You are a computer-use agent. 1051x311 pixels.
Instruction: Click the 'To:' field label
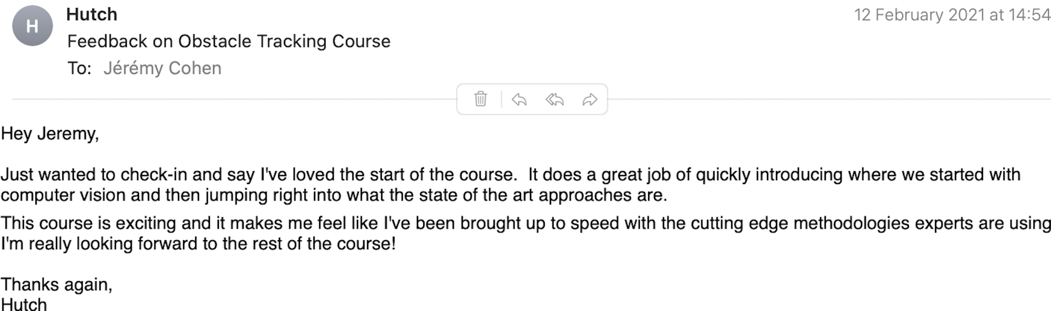pyautogui.click(x=79, y=68)
